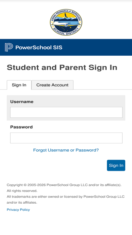132x235 pixels.
Task: Click the eagle at the top of the district seal
Action: pyautogui.click(x=65, y=15)
